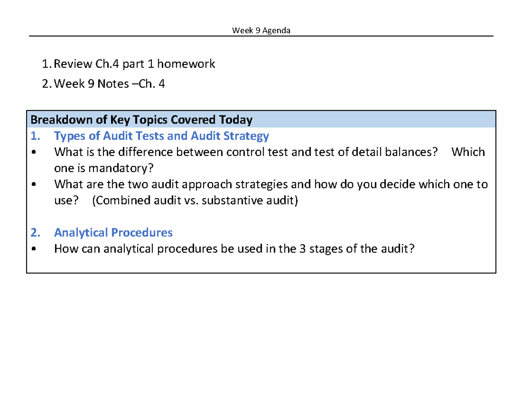Viewport: 522px width, 403px height.
Task: Select the audit approach strategies question
Action: (271, 184)
